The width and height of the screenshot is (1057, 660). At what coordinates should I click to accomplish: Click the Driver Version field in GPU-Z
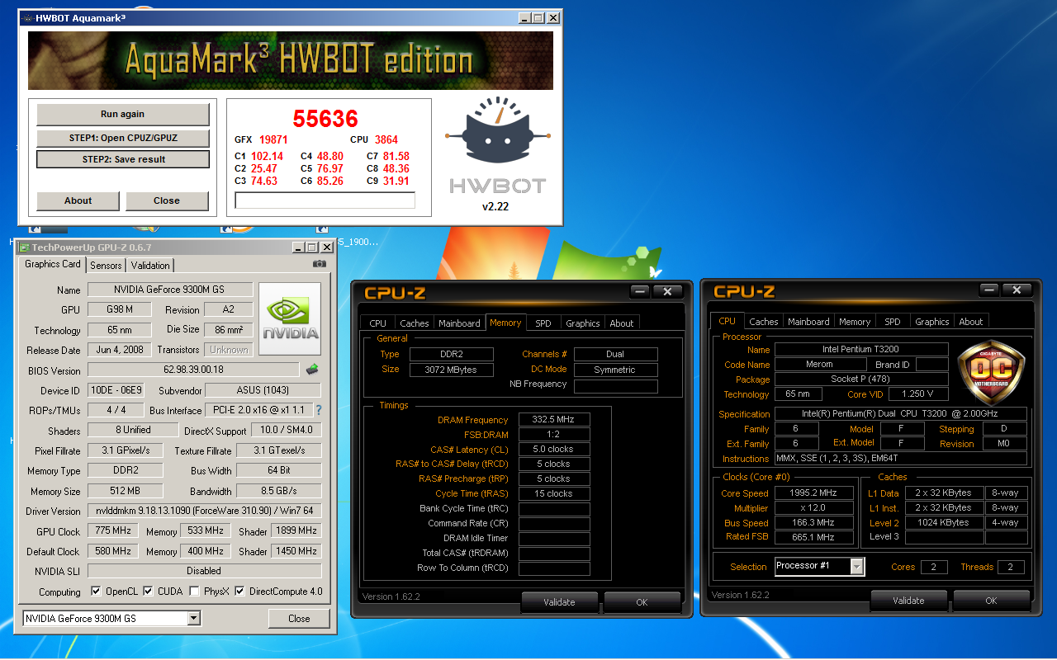(205, 511)
